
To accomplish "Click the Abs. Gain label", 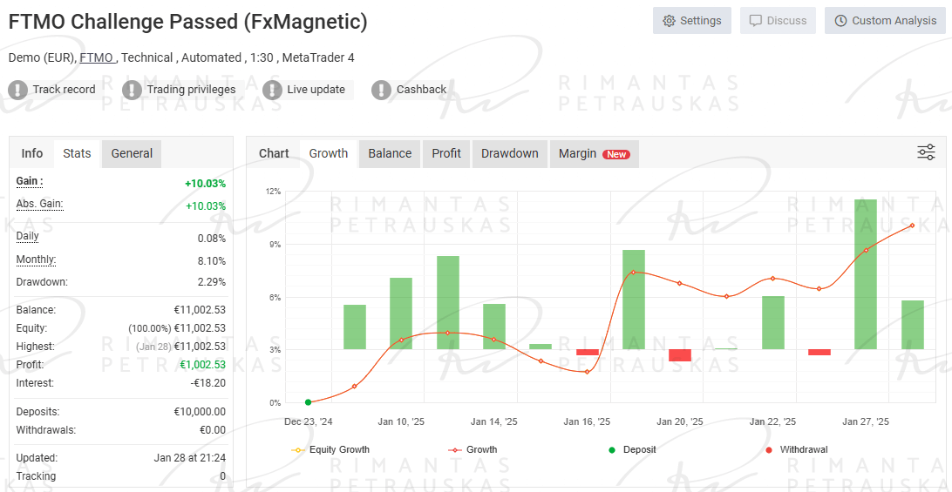I will [39, 204].
